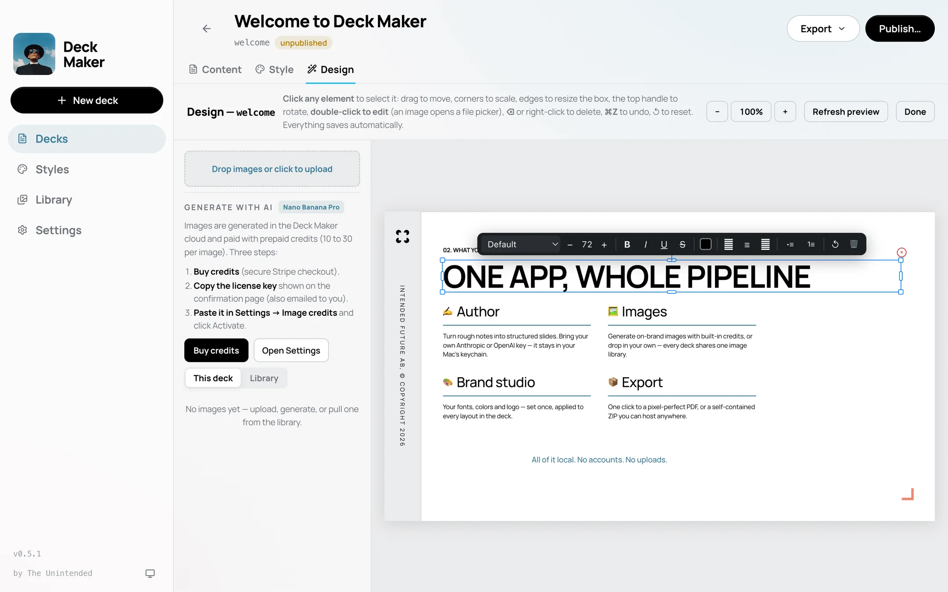Click the monitor icon at the sidebar bottom

click(150, 573)
